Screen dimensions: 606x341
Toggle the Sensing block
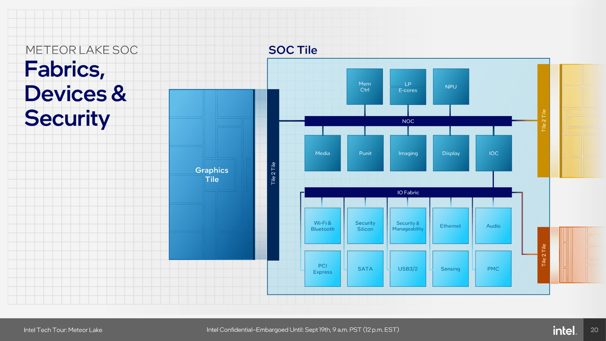coord(450,268)
